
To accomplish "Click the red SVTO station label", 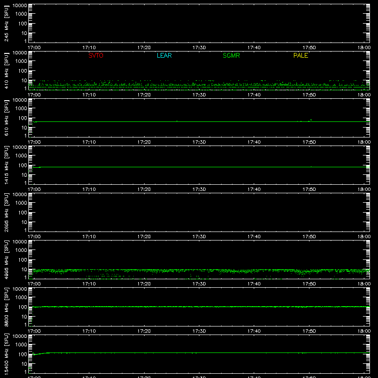I will [x=96, y=55].
